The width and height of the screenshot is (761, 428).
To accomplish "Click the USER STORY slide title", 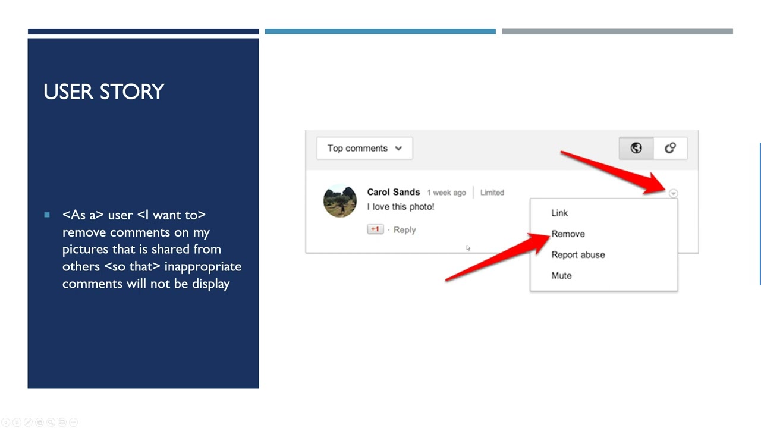I will point(104,92).
